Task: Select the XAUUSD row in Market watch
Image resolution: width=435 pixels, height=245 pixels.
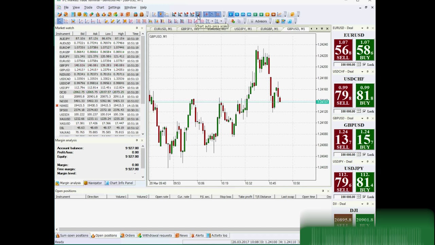Action: coord(99,119)
